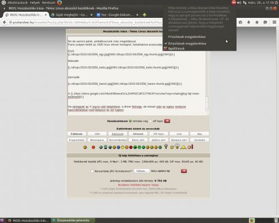The image size is (279, 223).
Task: Click the Félkövér formatting button
Action: pyautogui.click(x=76, y=134)
